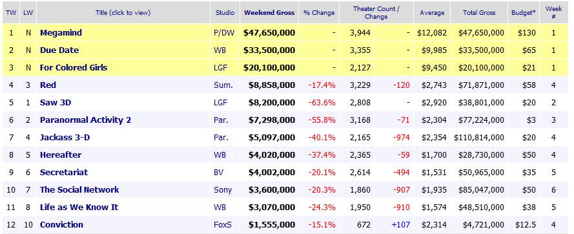Sort by % Change column header
Image resolution: width=574 pixels, height=234 pixels.
tap(319, 12)
